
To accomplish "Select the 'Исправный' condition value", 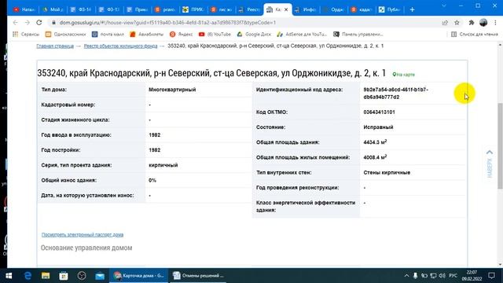I will pos(378,127).
